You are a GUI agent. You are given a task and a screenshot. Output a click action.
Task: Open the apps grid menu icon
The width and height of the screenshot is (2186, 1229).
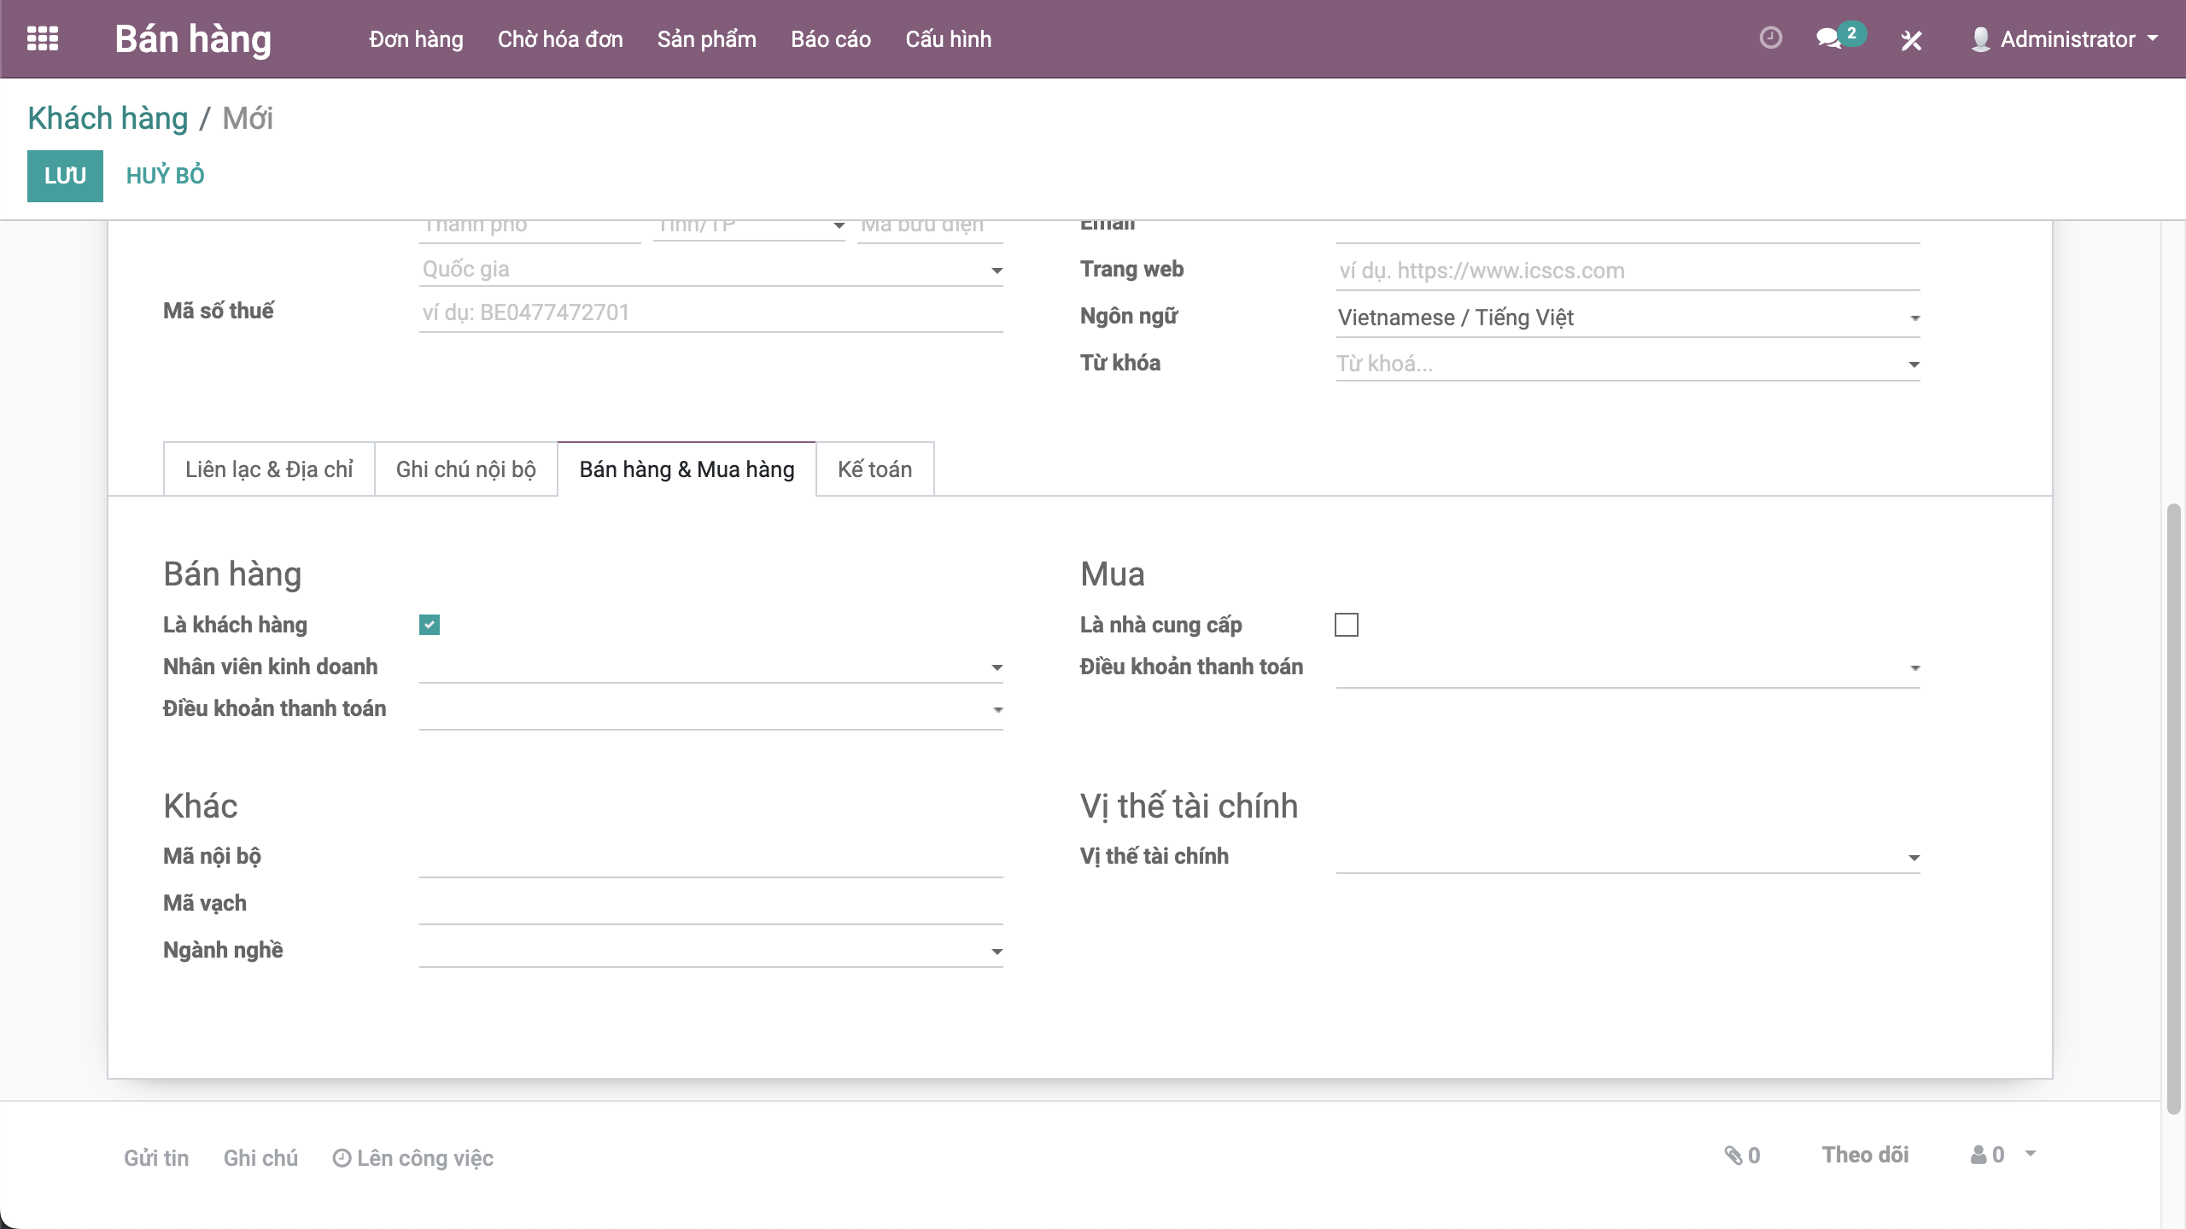tap(43, 39)
